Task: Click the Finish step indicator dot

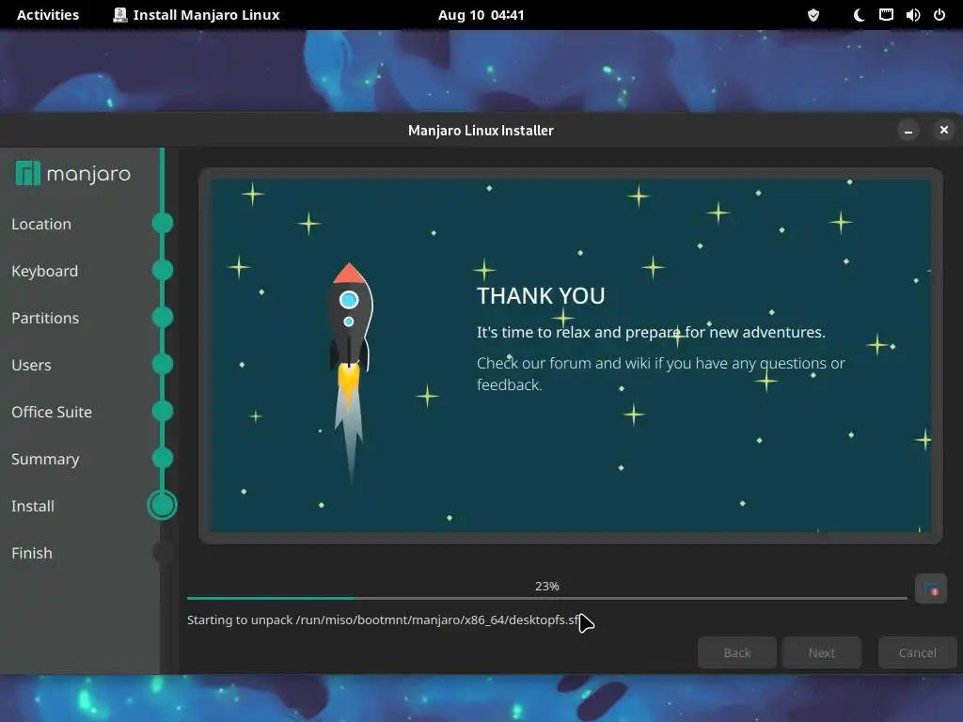Action: click(x=163, y=552)
